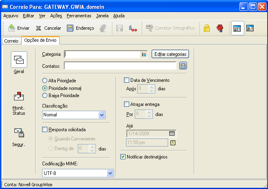Select Alta Prioridade radio button
This screenshot has height=189, width=268.
(x=45, y=81)
